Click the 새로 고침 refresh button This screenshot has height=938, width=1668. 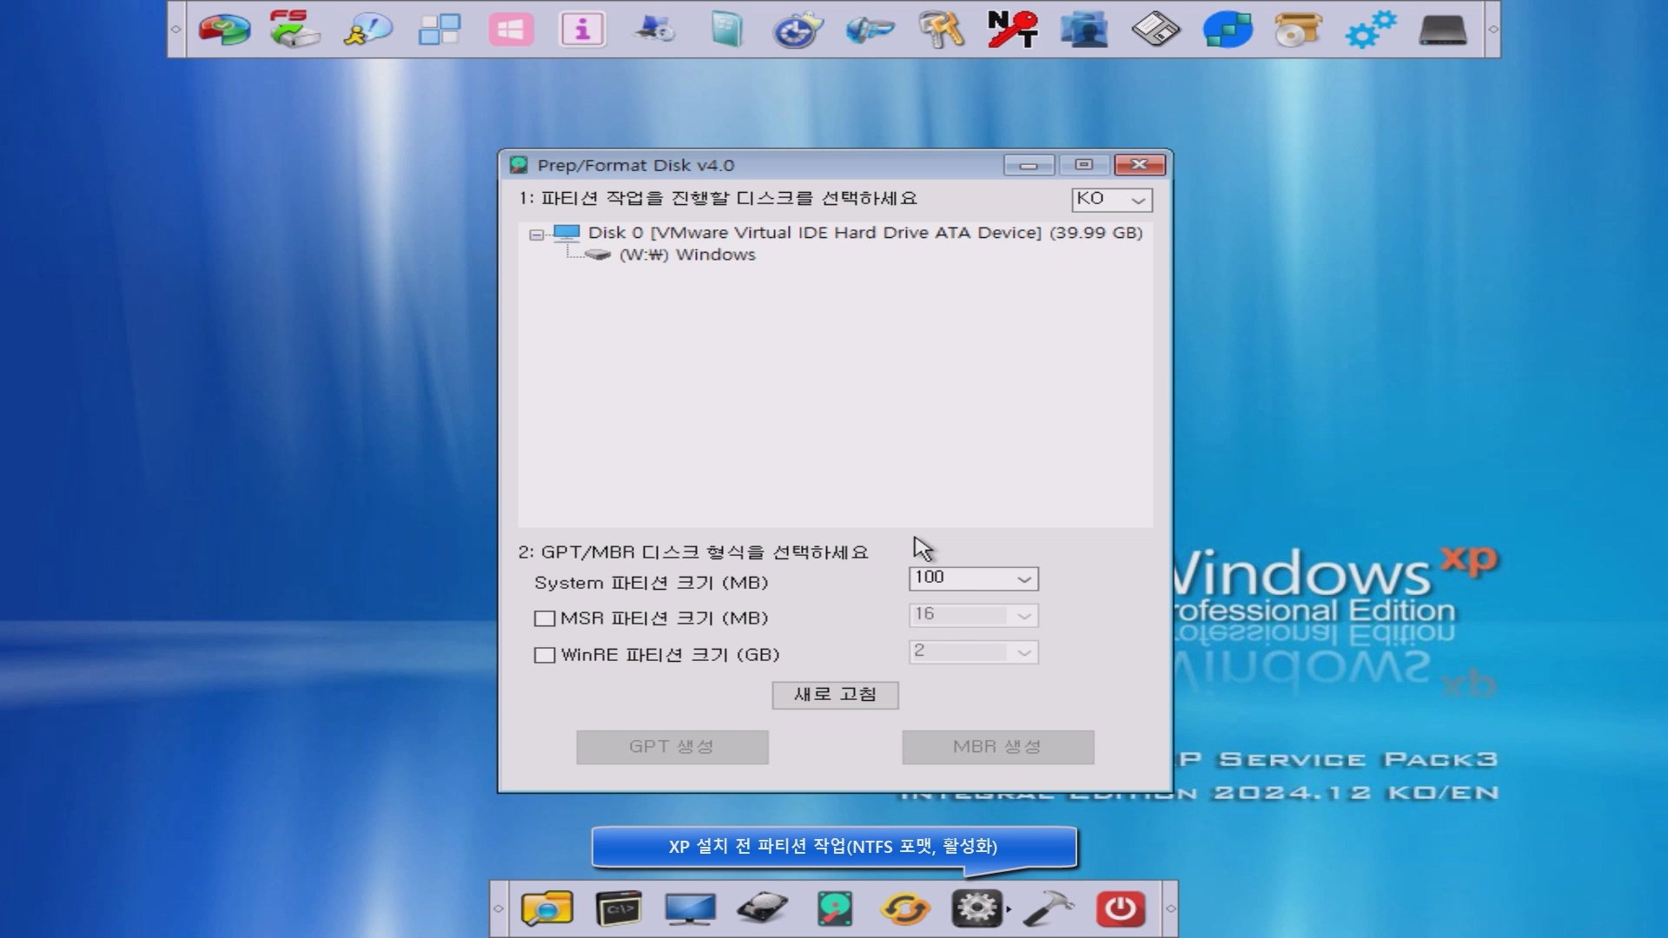tap(835, 695)
